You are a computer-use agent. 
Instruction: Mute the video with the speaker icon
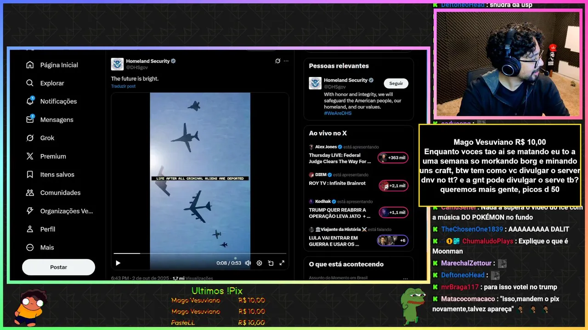[x=248, y=263]
